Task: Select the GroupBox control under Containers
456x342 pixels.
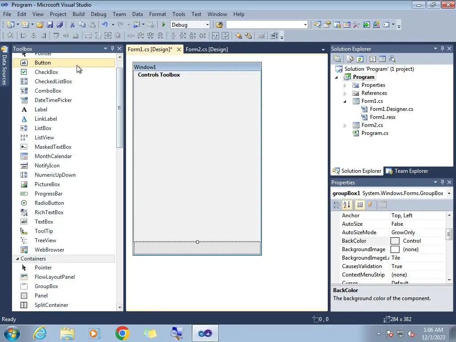Action: tap(64, 286)
